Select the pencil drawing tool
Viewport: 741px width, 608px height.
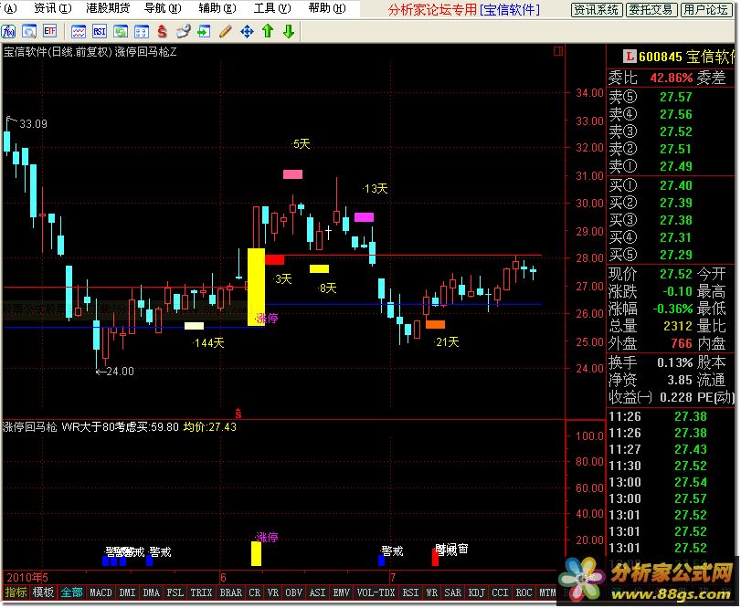(226, 32)
